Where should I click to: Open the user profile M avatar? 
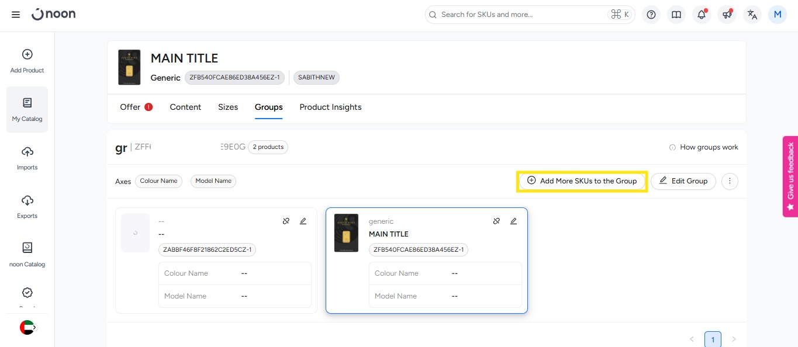(777, 15)
